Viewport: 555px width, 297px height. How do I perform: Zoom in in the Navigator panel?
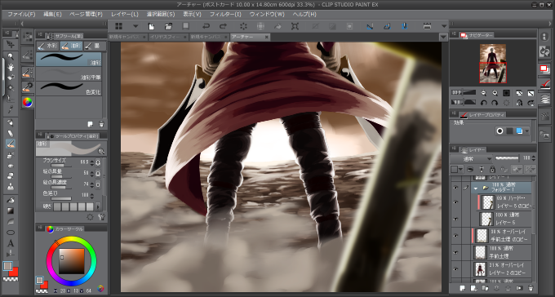[x=495, y=93]
